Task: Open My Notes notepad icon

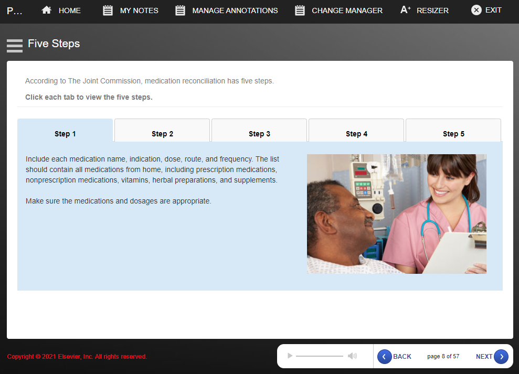Action: click(108, 10)
